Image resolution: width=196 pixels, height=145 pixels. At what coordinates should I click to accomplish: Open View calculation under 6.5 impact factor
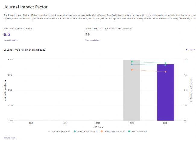11,40
